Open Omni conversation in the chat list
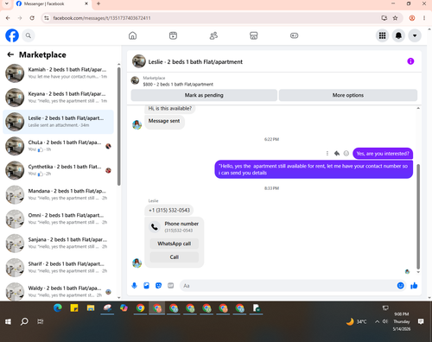The image size is (432, 342). point(59,218)
